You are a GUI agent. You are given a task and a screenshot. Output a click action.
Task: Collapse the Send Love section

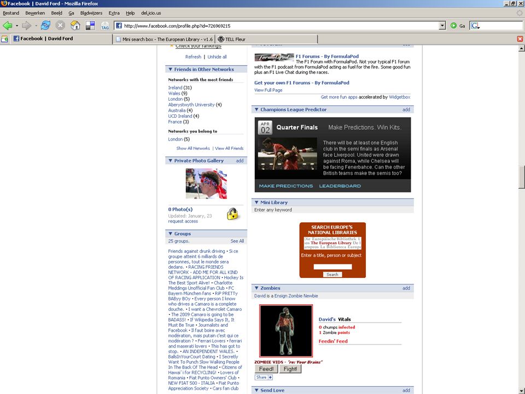click(x=256, y=390)
